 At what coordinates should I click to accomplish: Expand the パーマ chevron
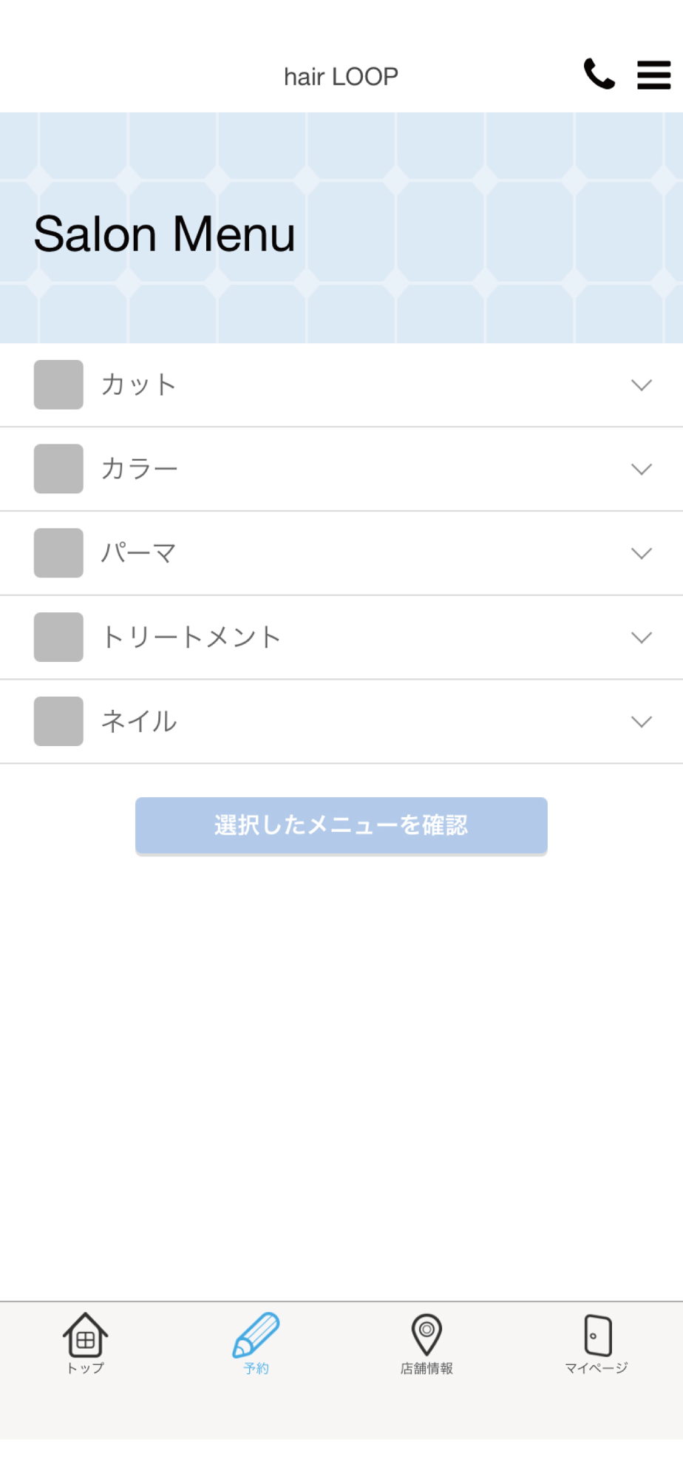[642, 554]
